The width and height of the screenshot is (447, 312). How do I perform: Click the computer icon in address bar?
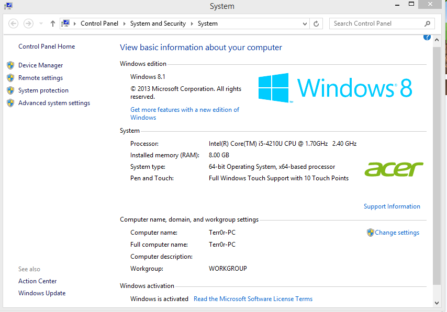tap(65, 24)
